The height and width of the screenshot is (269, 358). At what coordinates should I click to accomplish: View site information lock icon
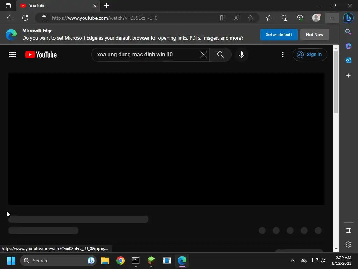(44, 18)
